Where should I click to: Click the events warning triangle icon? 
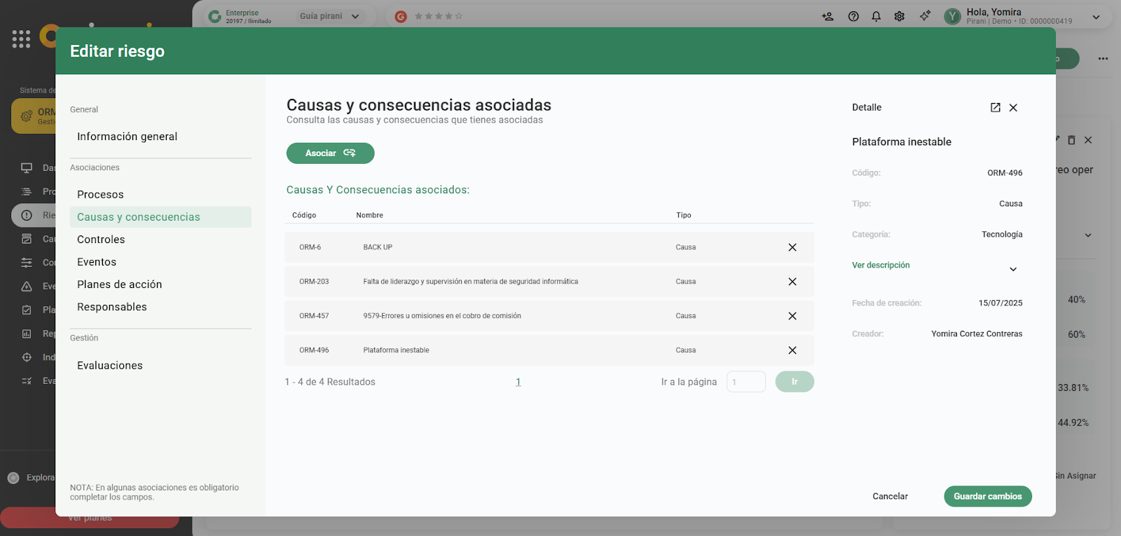pyautogui.click(x=27, y=286)
